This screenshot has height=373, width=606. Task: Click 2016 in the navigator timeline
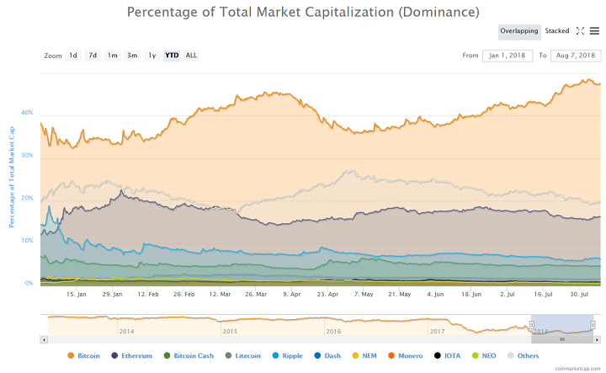click(x=333, y=331)
